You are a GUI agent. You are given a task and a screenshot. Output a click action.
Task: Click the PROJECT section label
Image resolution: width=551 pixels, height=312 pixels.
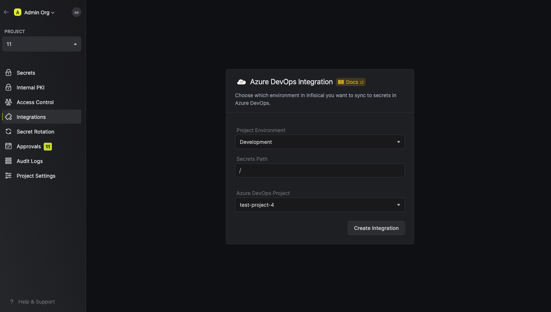(15, 32)
